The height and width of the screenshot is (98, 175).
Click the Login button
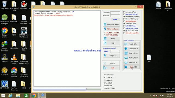click(x=115, y=19)
